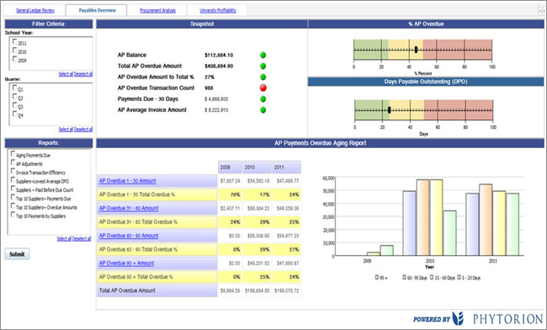The height and width of the screenshot is (330, 547).
Task: Click the 90+ legend marker under the chart
Action: (x=377, y=277)
